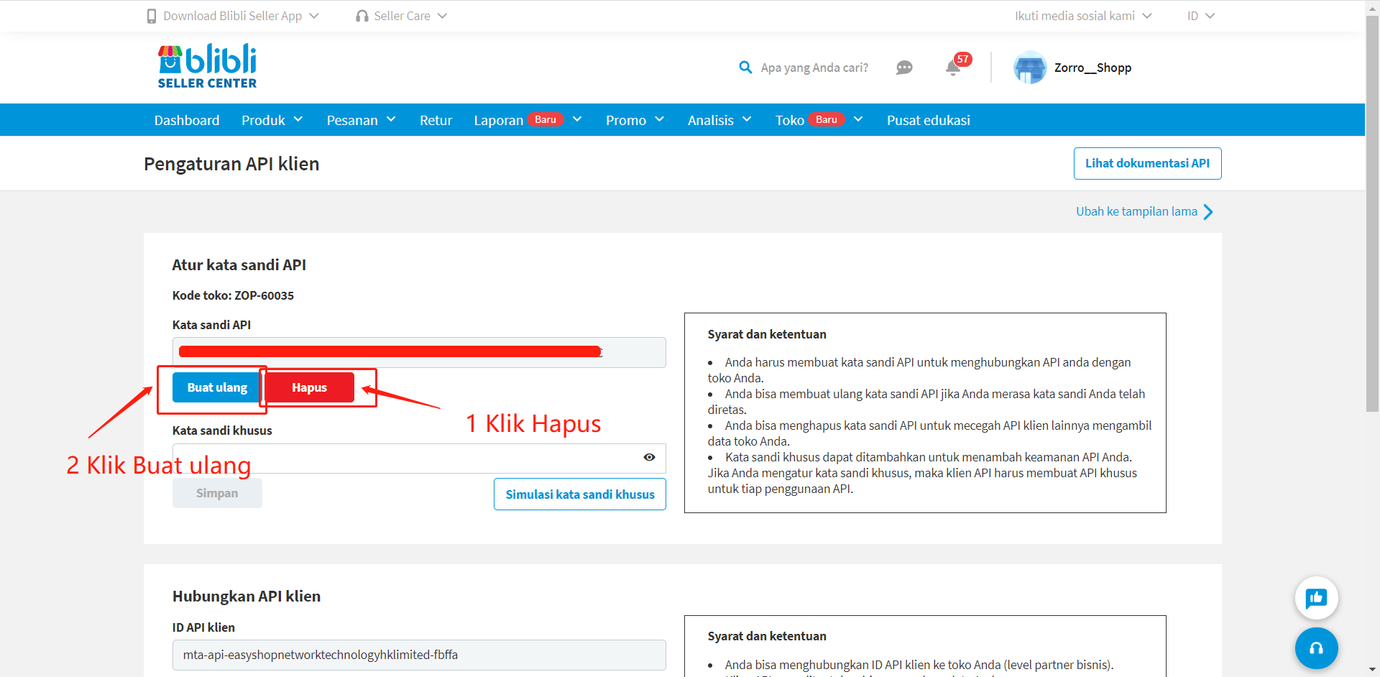
Task: Open the chat messages icon
Action: click(x=904, y=68)
